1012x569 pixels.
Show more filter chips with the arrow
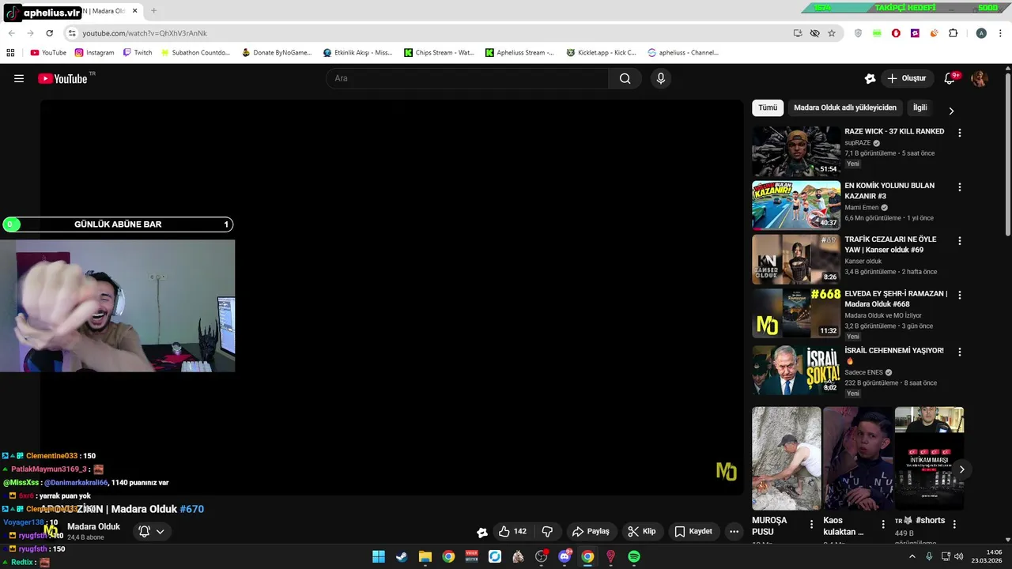click(x=951, y=111)
